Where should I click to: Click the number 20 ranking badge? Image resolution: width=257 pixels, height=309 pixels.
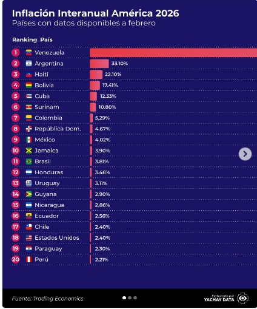point(16,259)
